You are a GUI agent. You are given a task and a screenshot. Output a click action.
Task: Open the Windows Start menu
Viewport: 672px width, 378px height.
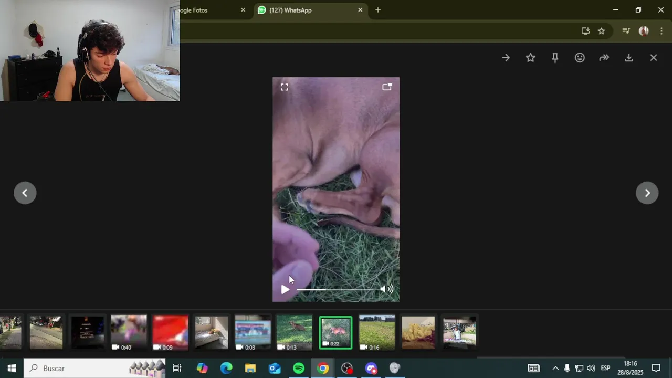(x=12, y=369)
